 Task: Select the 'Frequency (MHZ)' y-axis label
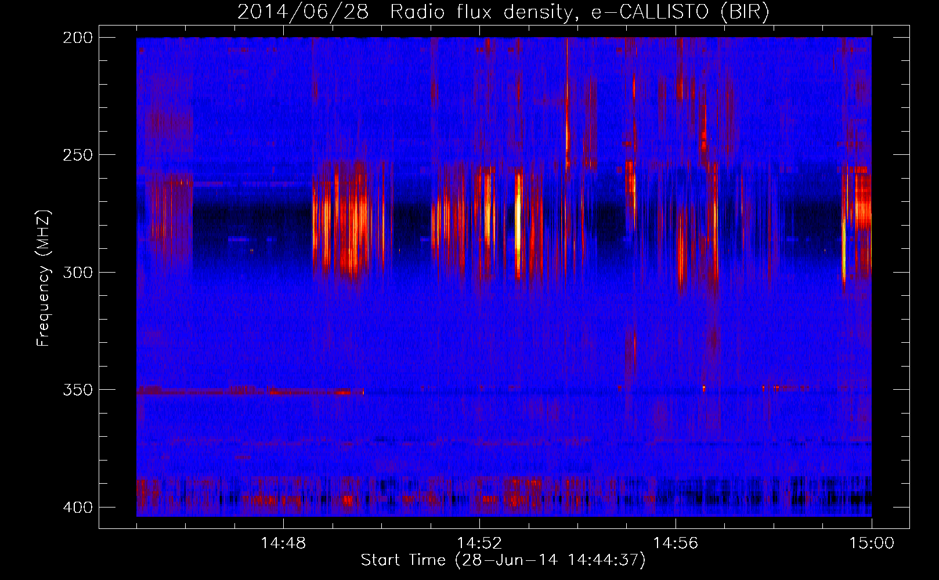pyautogui.click(x=44, y=278)
